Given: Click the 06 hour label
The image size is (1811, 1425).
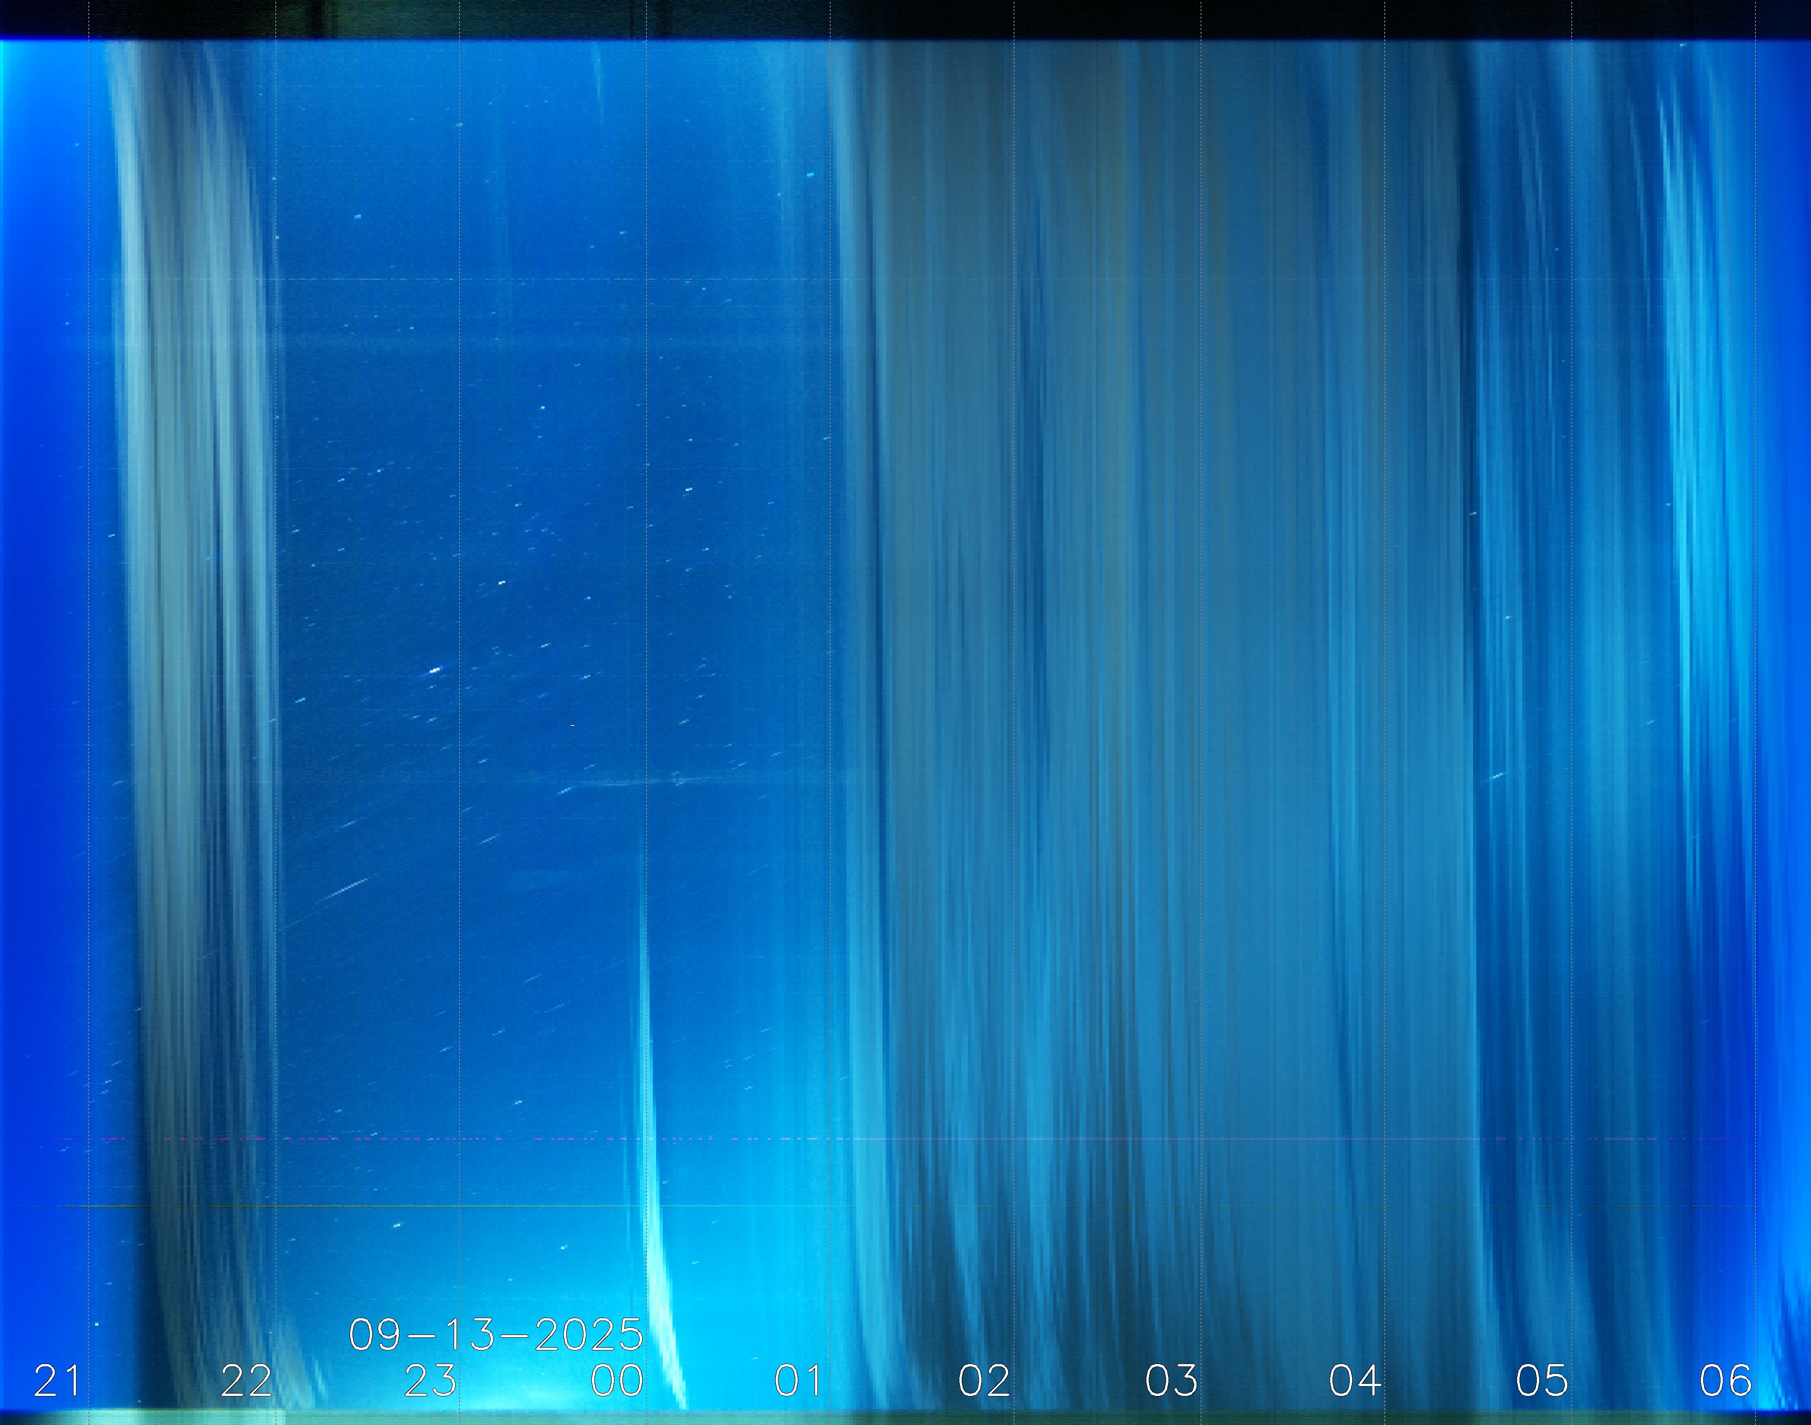Looking at the screenshot, I should (x=1725, y=1381).
